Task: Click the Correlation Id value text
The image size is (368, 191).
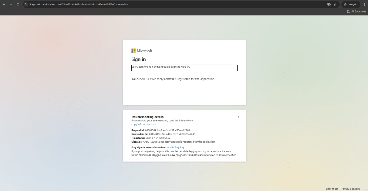Action: pos(172,134)
